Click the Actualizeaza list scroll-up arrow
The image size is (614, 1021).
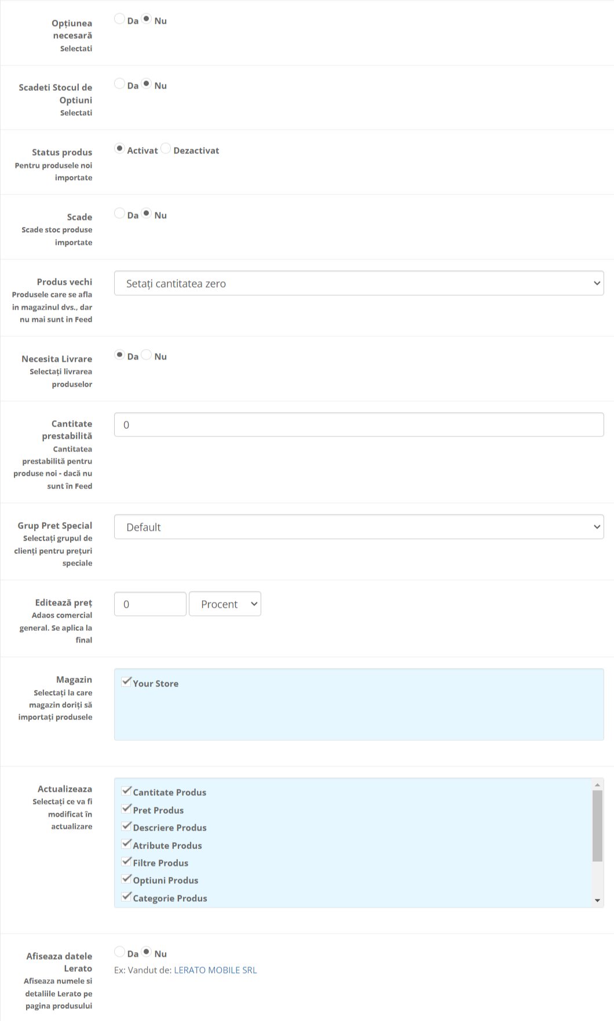[597, 785]
